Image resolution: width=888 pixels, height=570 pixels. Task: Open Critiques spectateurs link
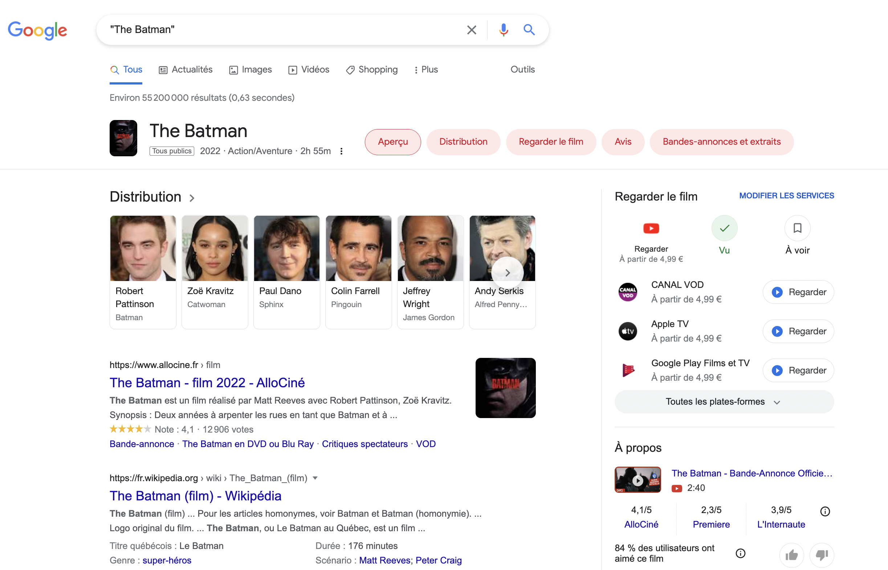[365, 444]
